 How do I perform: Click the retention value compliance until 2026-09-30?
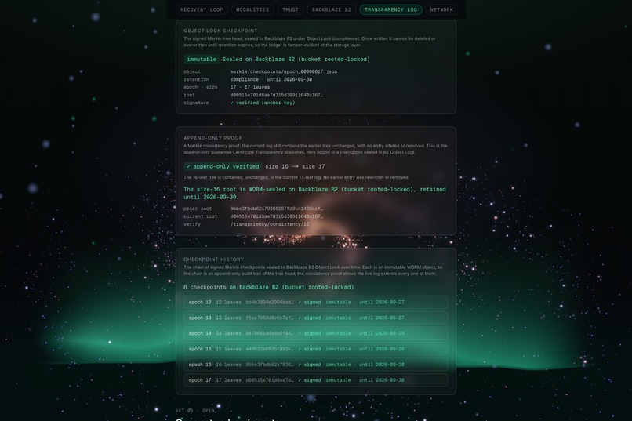[x=271, y=79]
